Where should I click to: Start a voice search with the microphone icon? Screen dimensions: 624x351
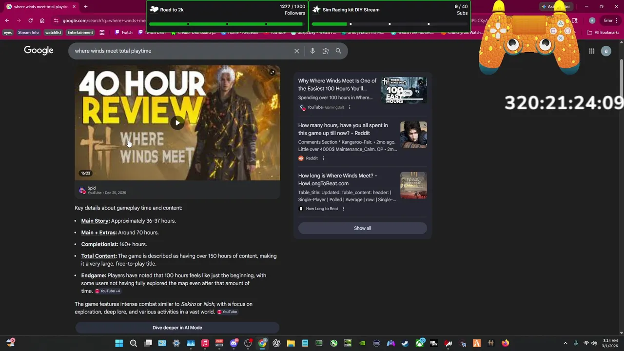[x=312, y=51]
